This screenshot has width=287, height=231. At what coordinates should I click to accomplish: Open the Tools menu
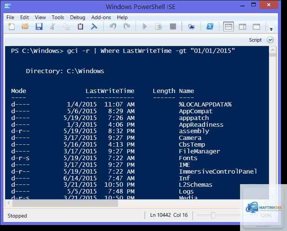coord(58,17)
